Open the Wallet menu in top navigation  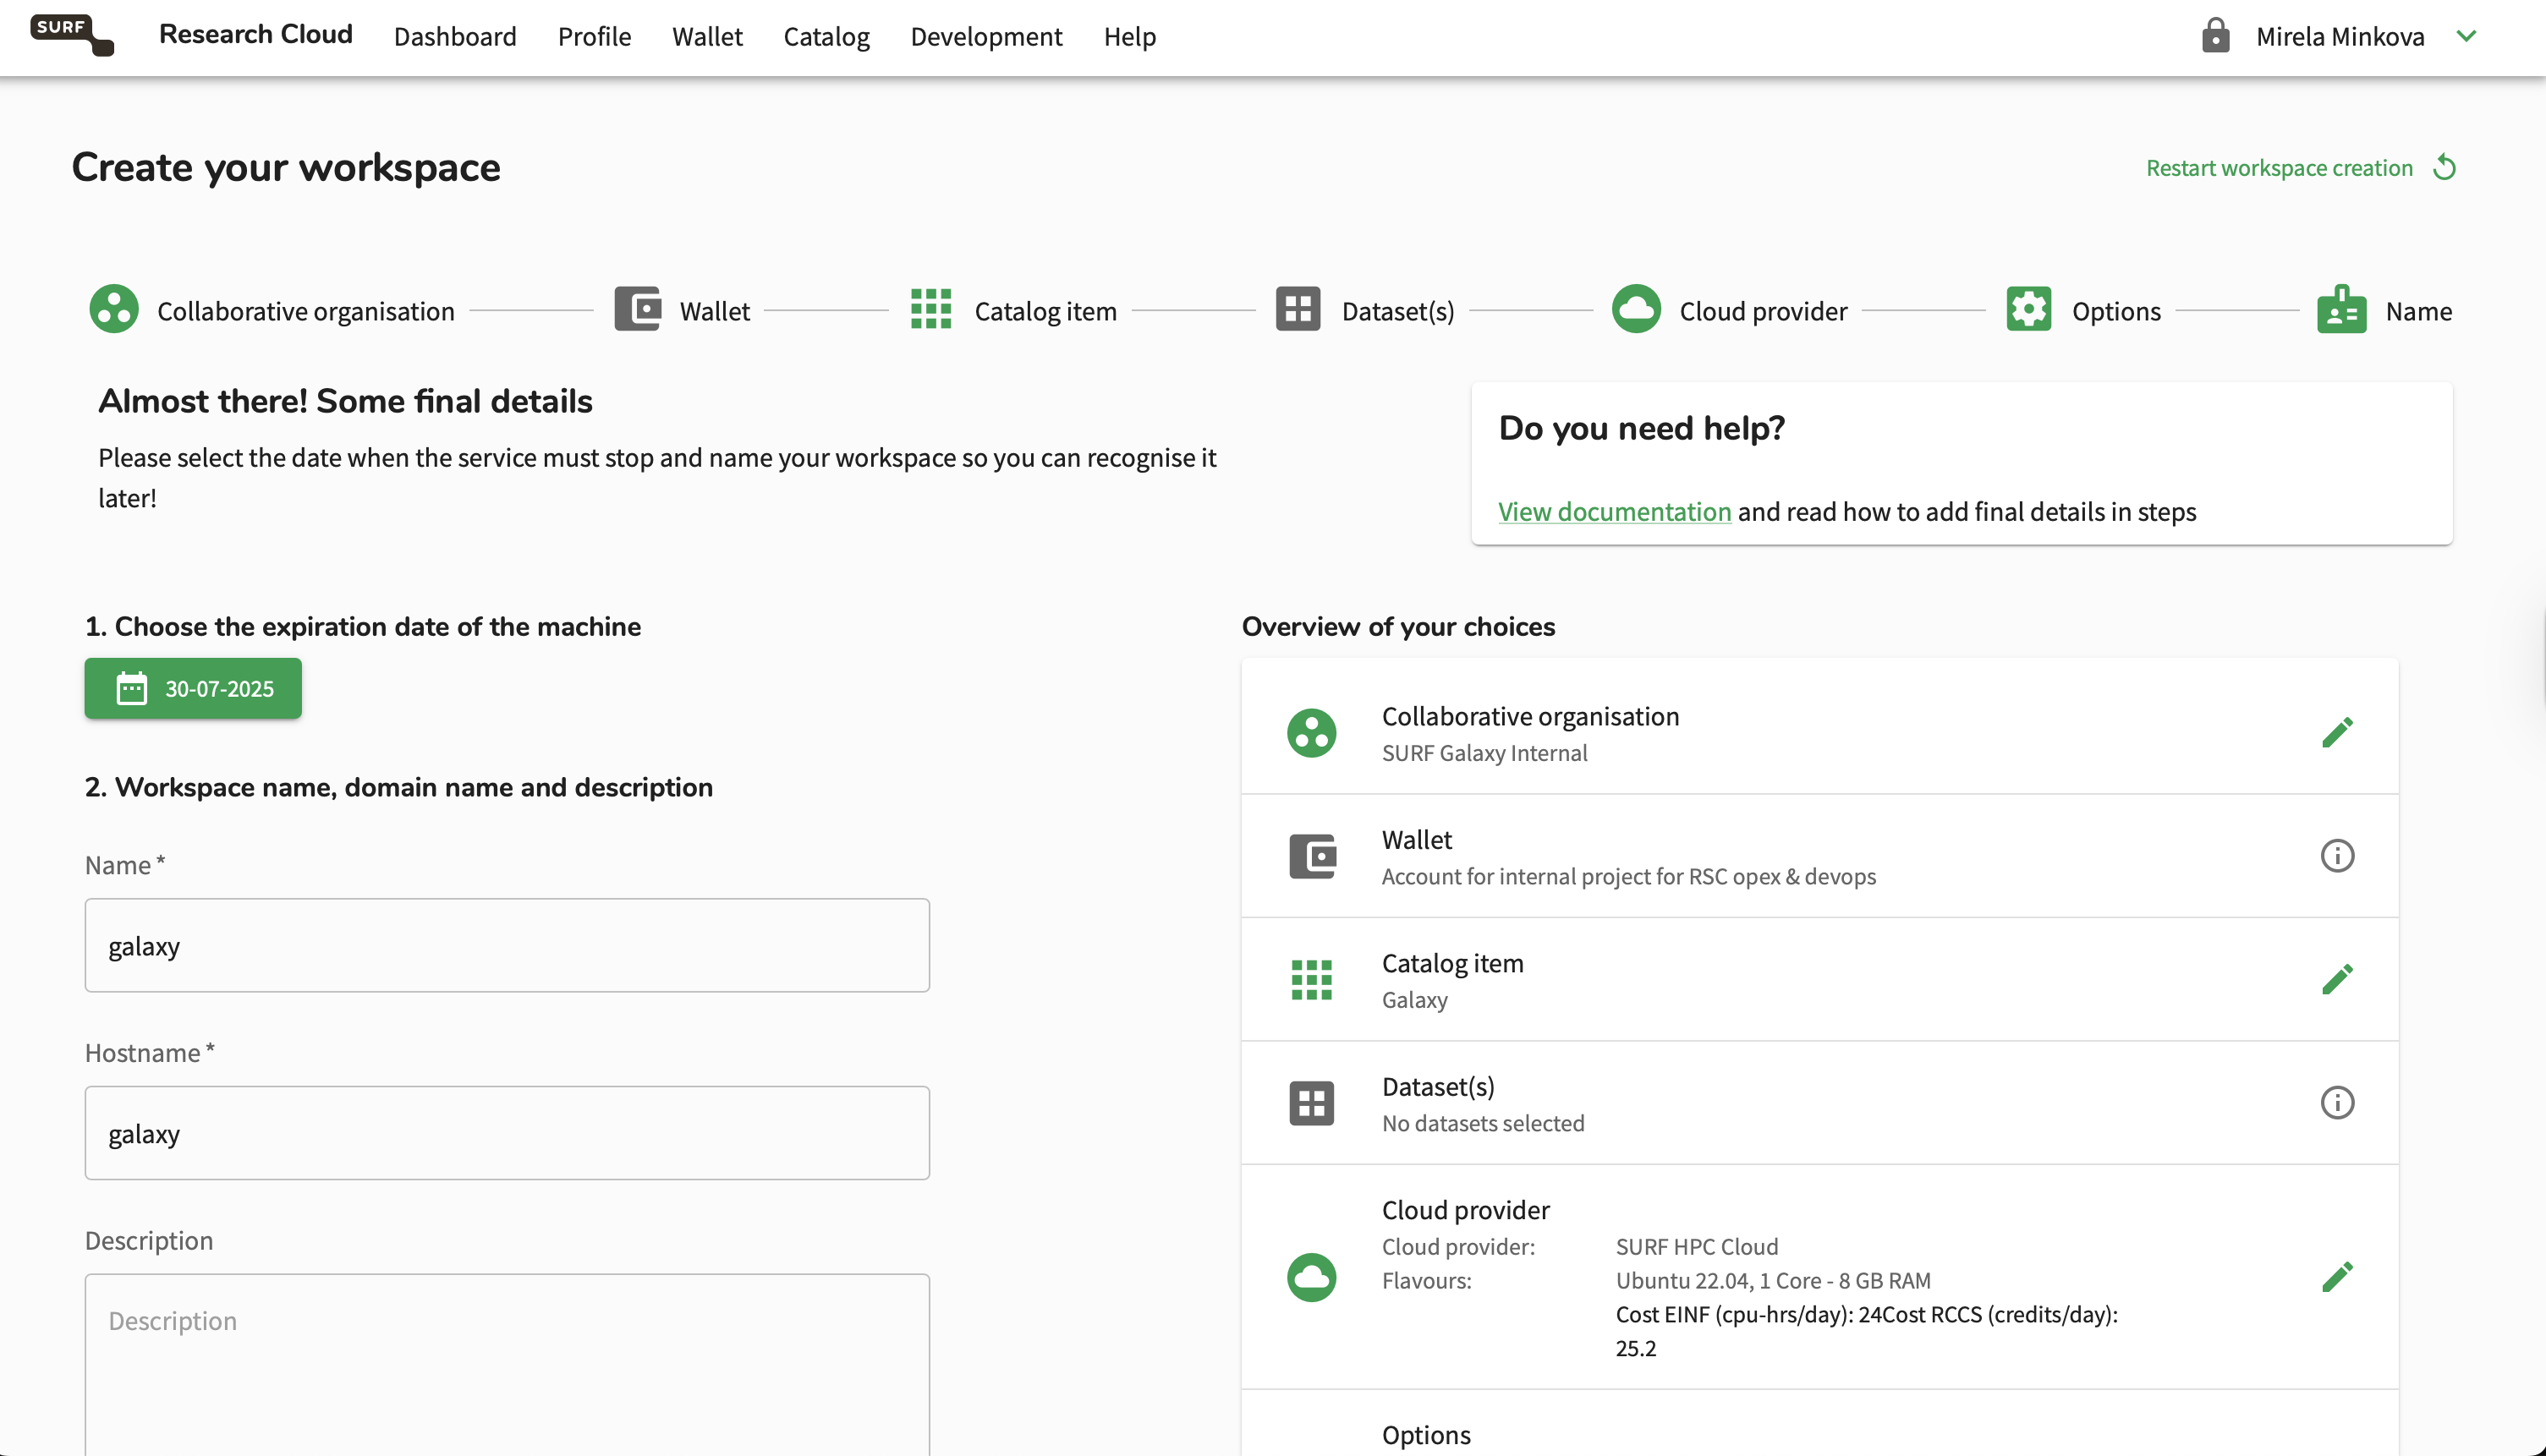(707, 37)
